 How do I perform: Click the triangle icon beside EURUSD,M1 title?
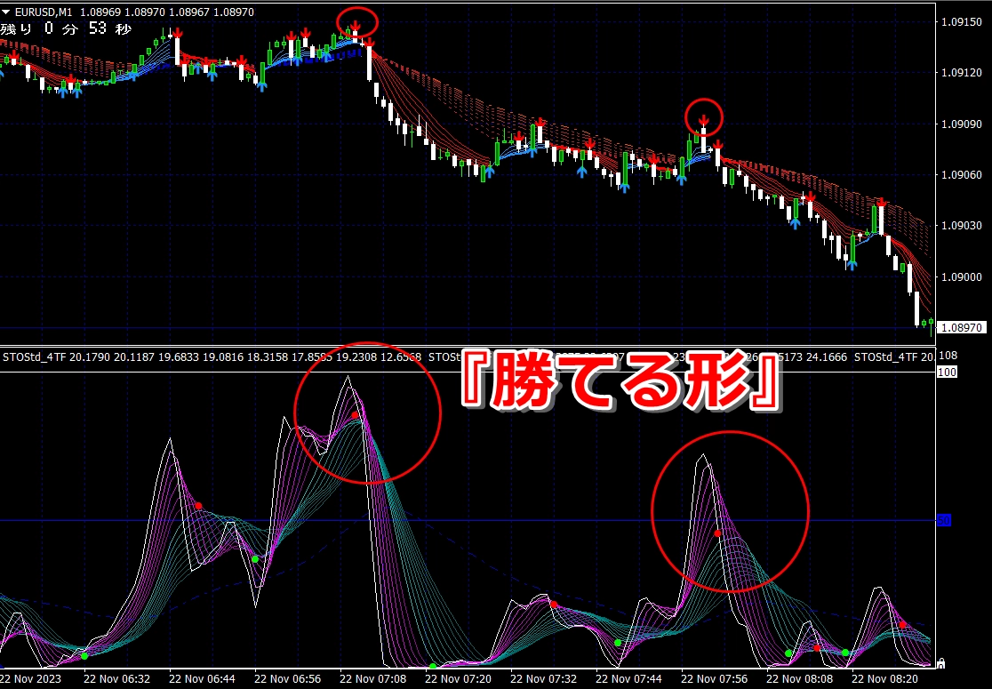(x=7, y=12)
